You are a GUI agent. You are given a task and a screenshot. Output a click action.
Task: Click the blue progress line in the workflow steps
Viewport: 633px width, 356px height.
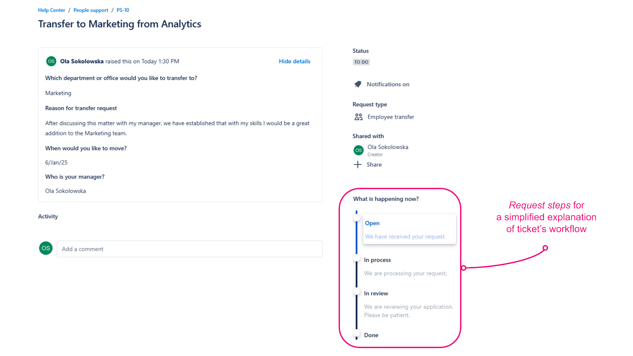pyautogui.click(x=356, y=237)
